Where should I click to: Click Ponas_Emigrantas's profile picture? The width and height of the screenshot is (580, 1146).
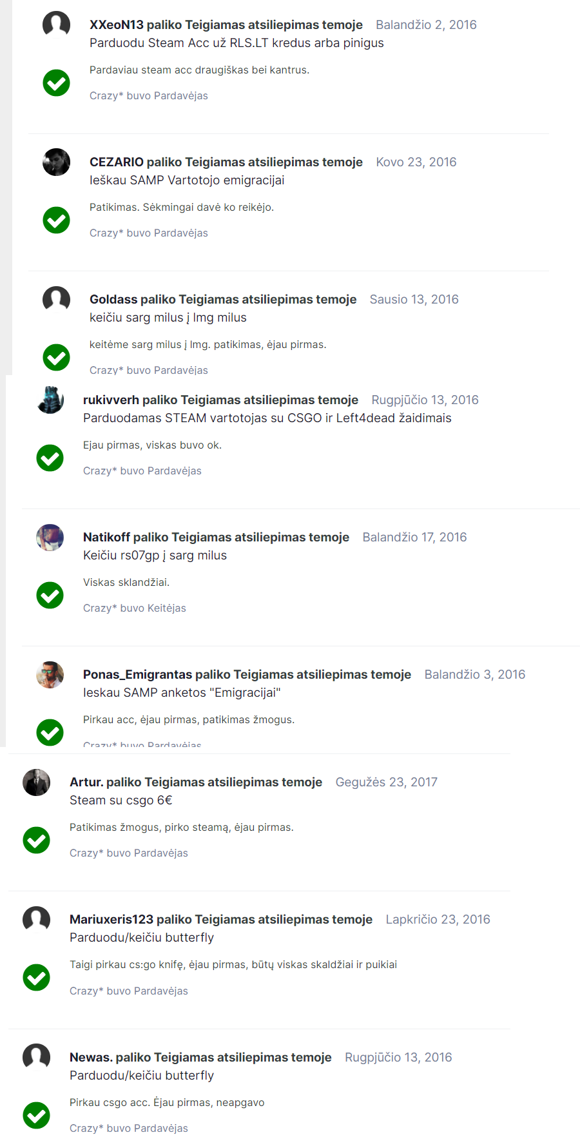[50, 674]
